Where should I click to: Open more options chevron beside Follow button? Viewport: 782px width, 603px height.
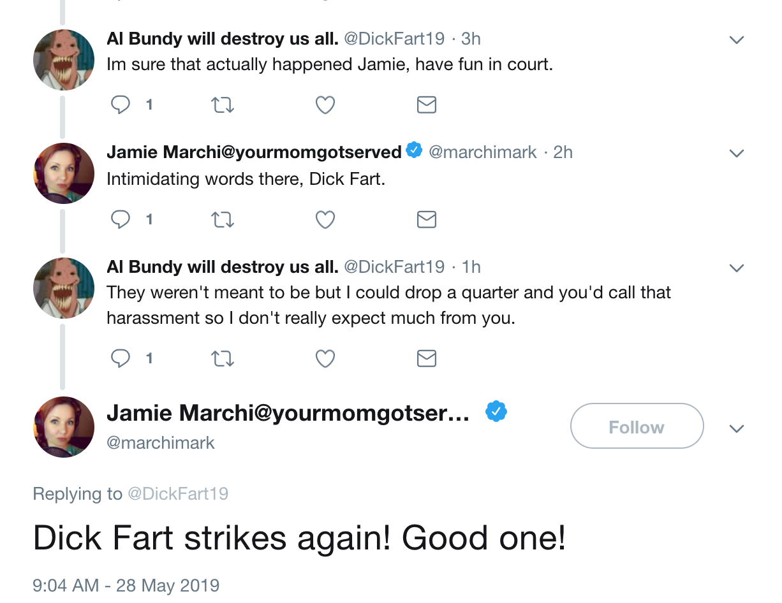(x=737, y=428)
